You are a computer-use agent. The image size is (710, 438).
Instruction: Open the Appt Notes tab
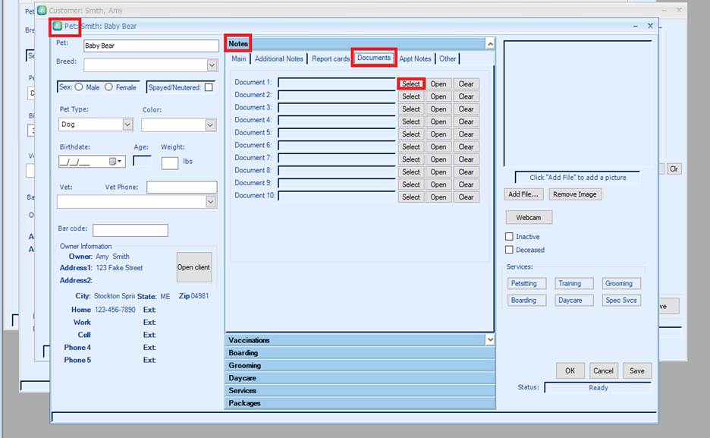click(415, 58)
